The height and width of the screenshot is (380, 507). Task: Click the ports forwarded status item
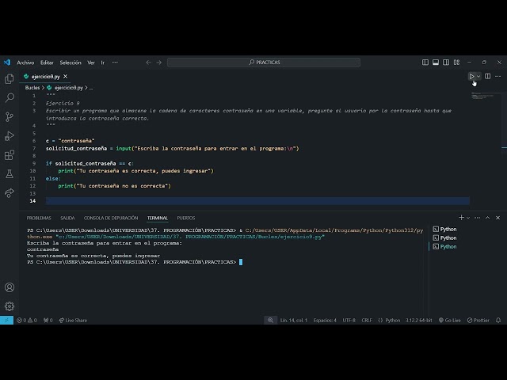pyautogui.click(x=48, y=320)
